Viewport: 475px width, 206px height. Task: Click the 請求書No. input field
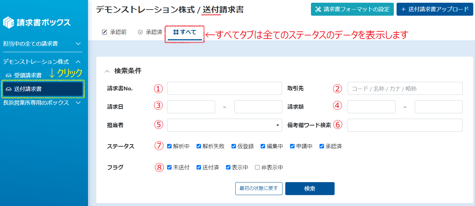tap(224, 88)
